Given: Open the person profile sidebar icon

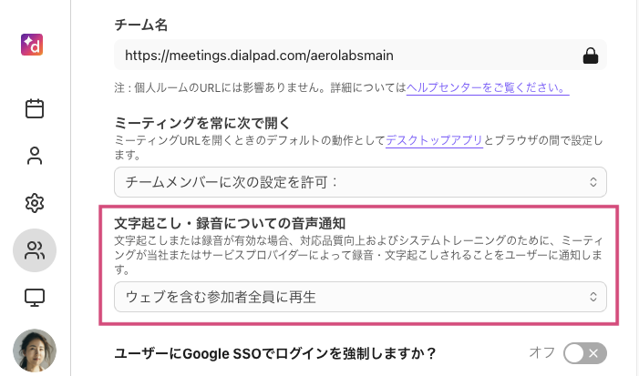Looking at the screenshot, I should (35, 156).
